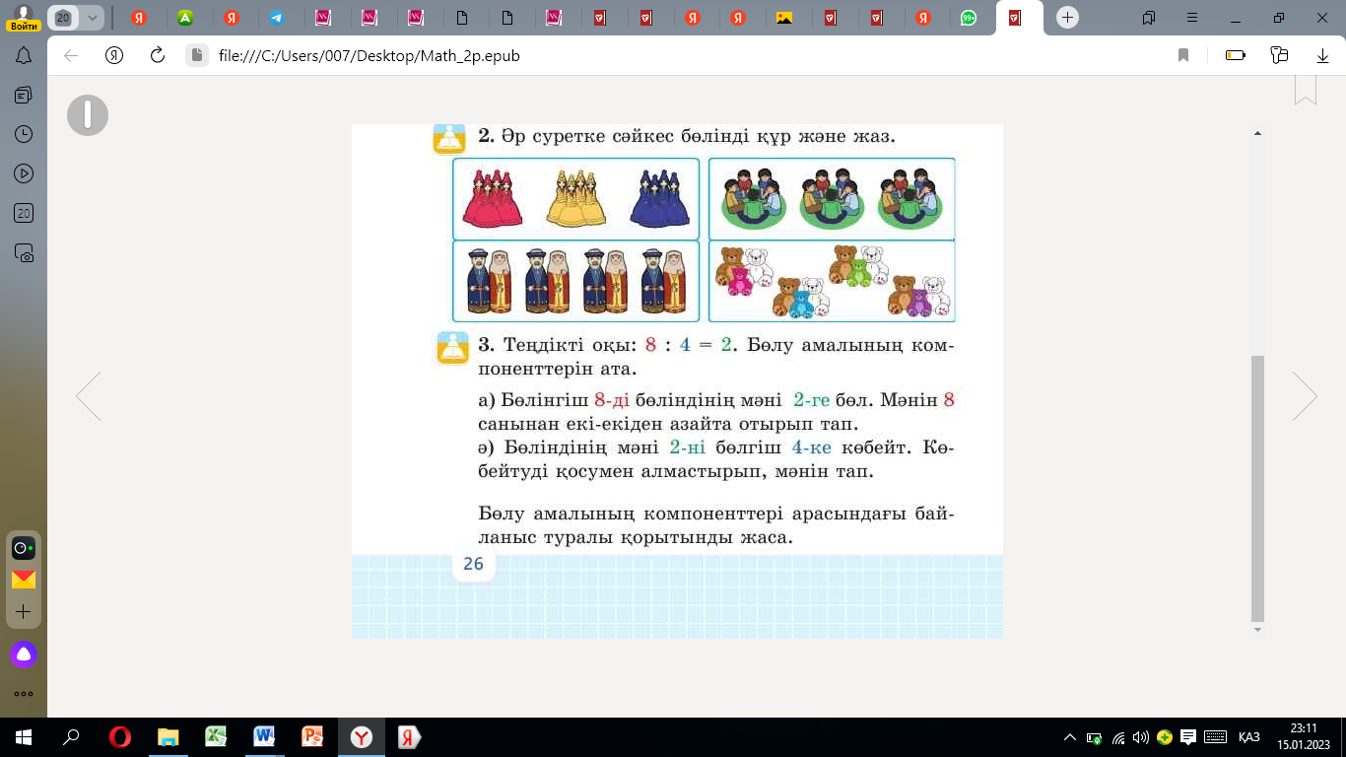Click the reader vertical scrollbar thumb
The image size is (1346, 757).
point(1256,488)
